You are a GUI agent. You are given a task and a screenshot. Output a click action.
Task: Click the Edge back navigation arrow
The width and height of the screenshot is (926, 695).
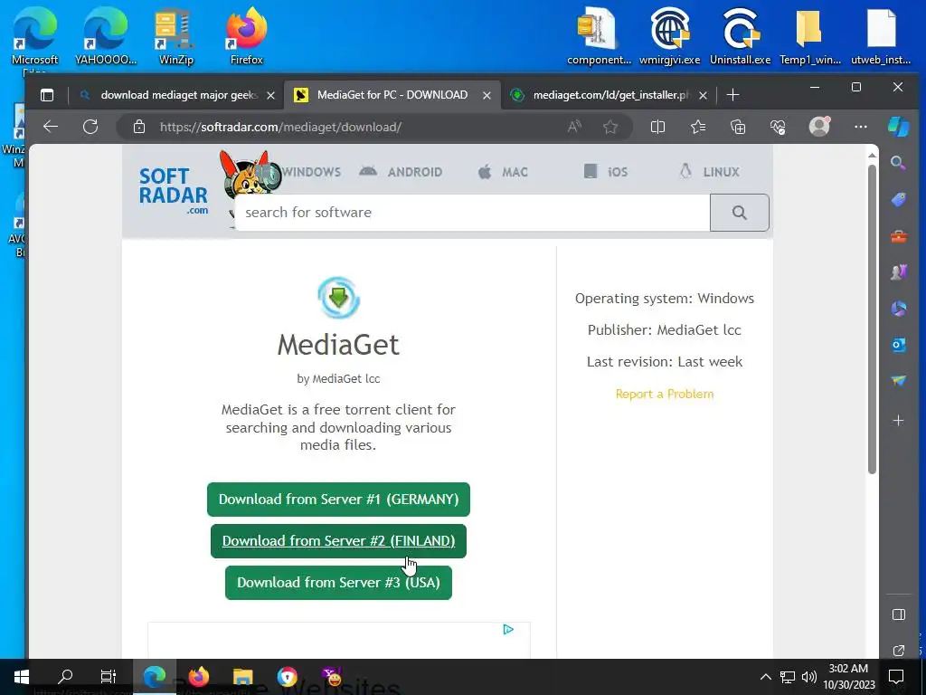[51, 127]
